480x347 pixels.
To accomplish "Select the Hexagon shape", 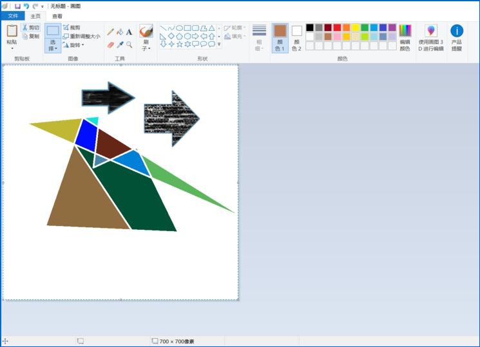I will (x=187, y=37).
